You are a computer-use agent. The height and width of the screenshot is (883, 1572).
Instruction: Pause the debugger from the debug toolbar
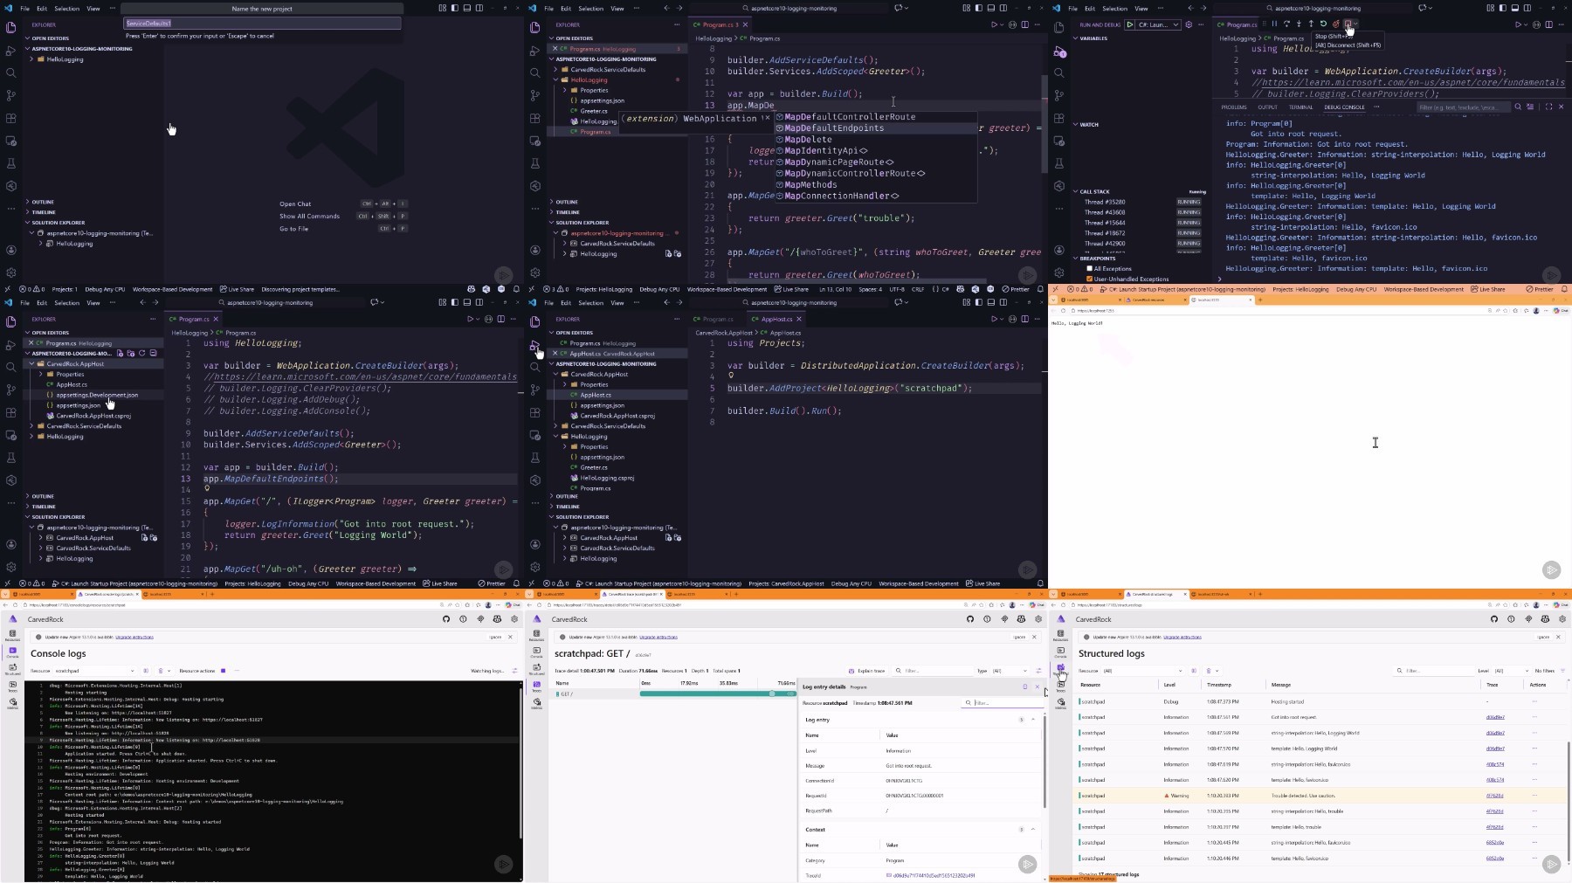click(1274, 24)
